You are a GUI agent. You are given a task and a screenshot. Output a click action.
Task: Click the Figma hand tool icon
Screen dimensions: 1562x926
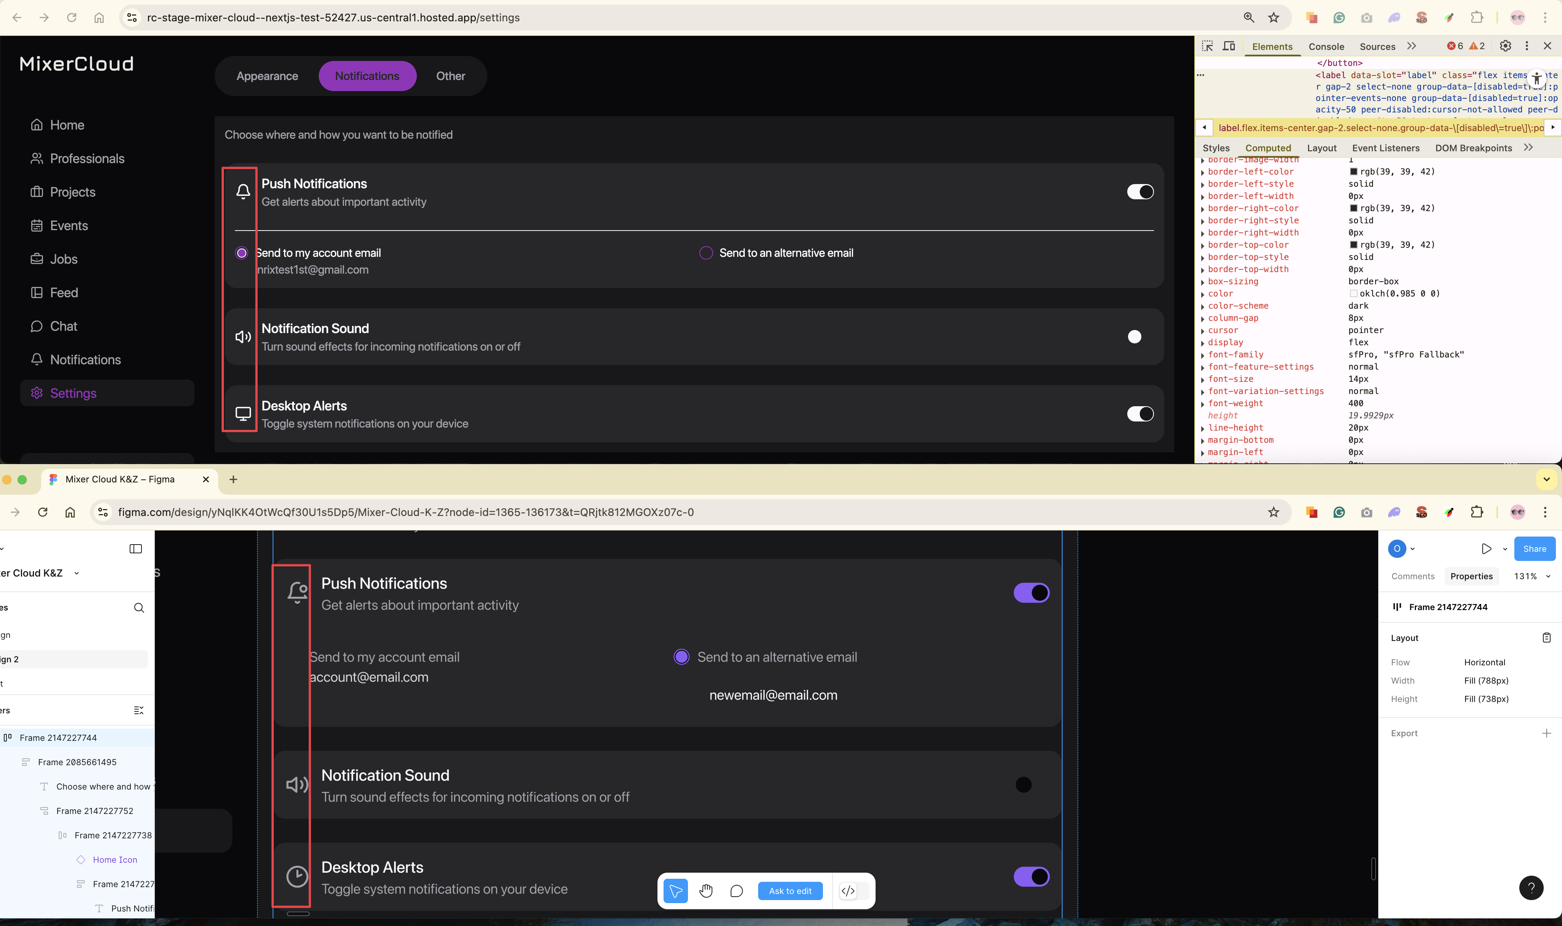(705, 891)
